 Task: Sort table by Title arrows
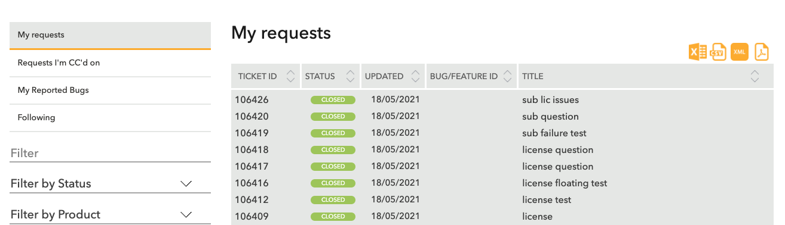(755, 76)
